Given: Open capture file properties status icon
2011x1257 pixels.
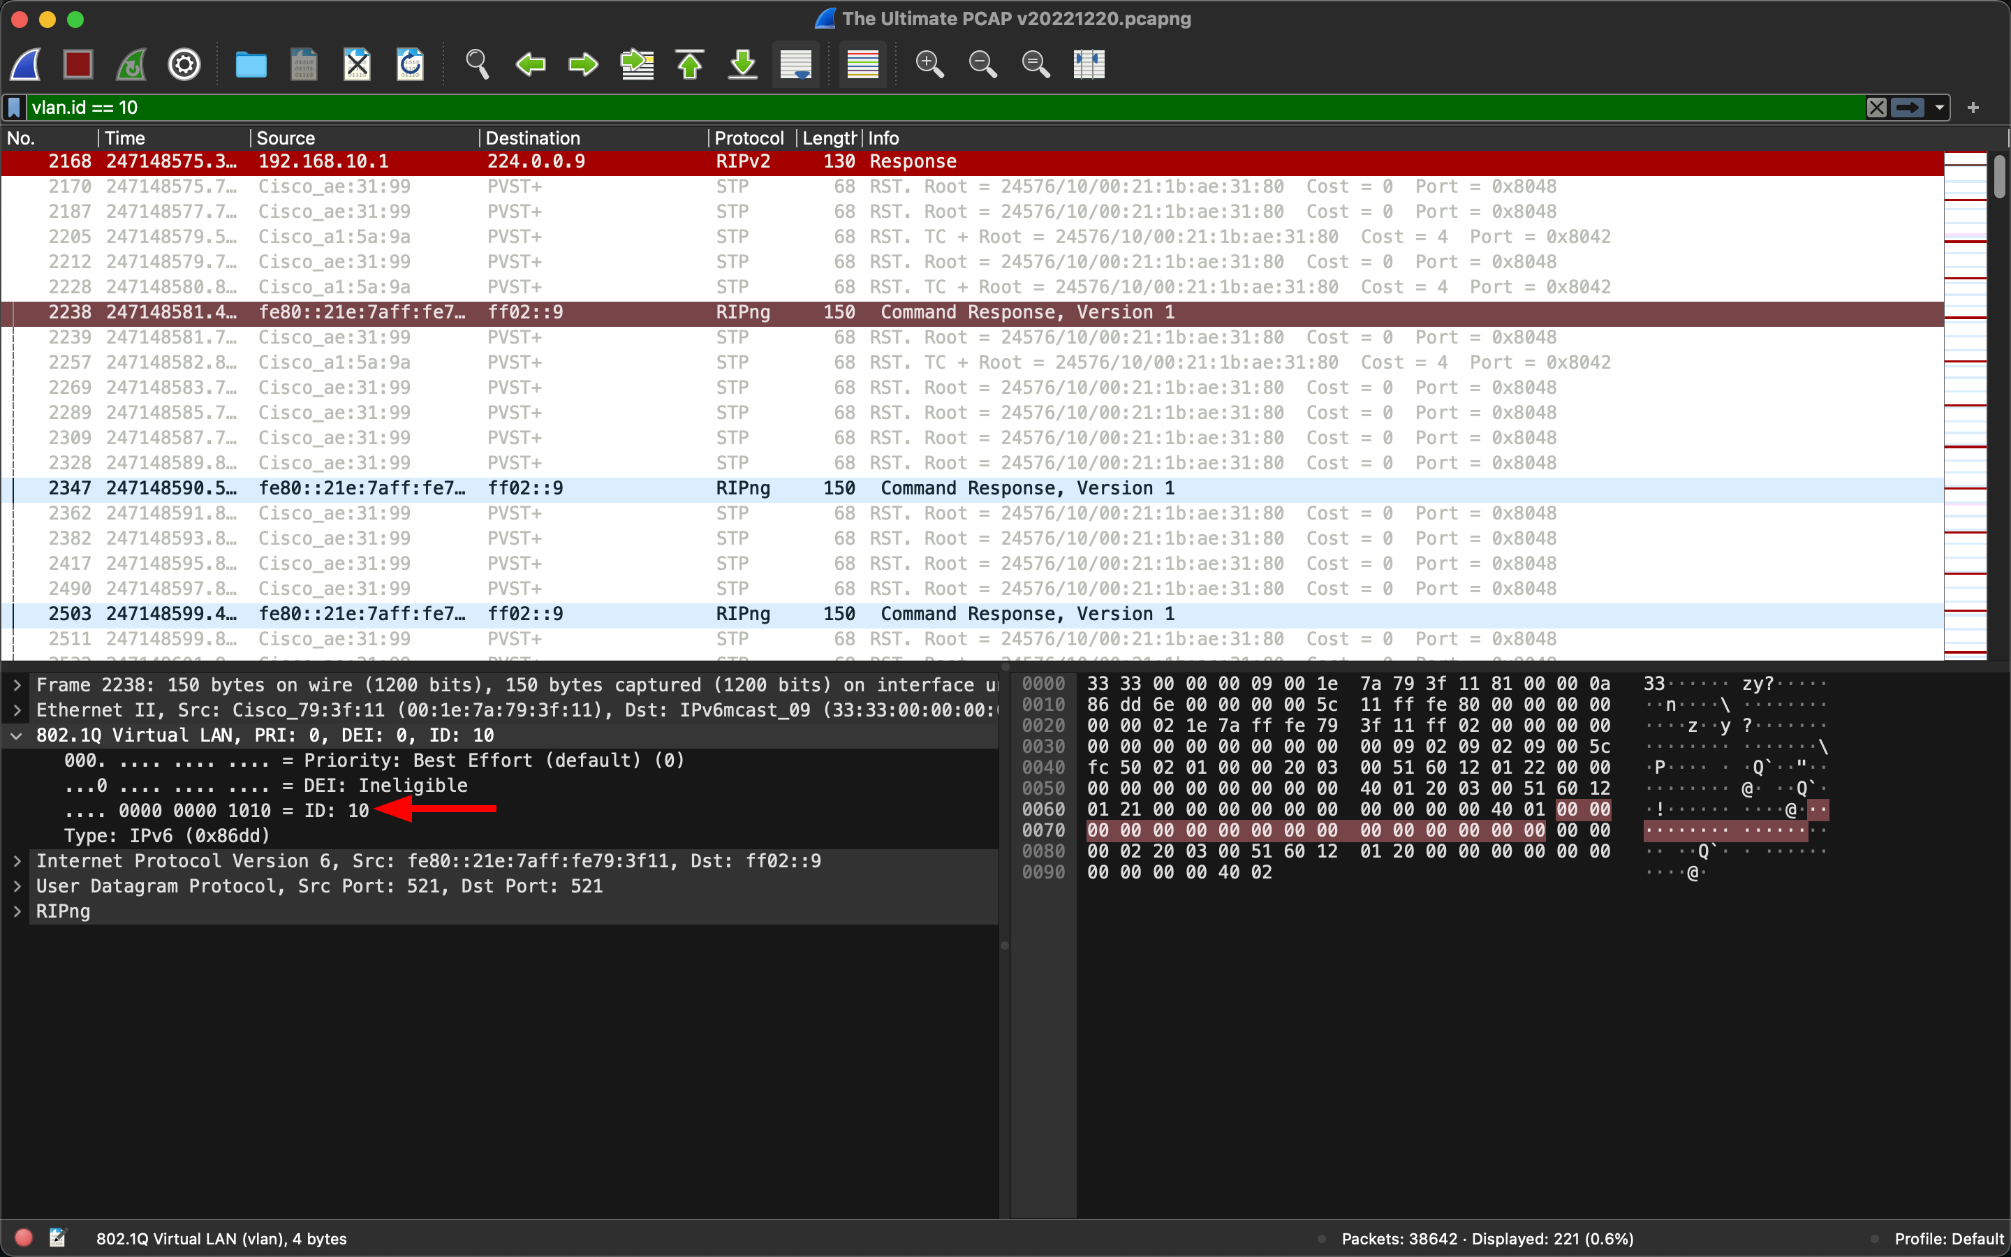Looking at the screenshot, I should [x=57, y=1238].
